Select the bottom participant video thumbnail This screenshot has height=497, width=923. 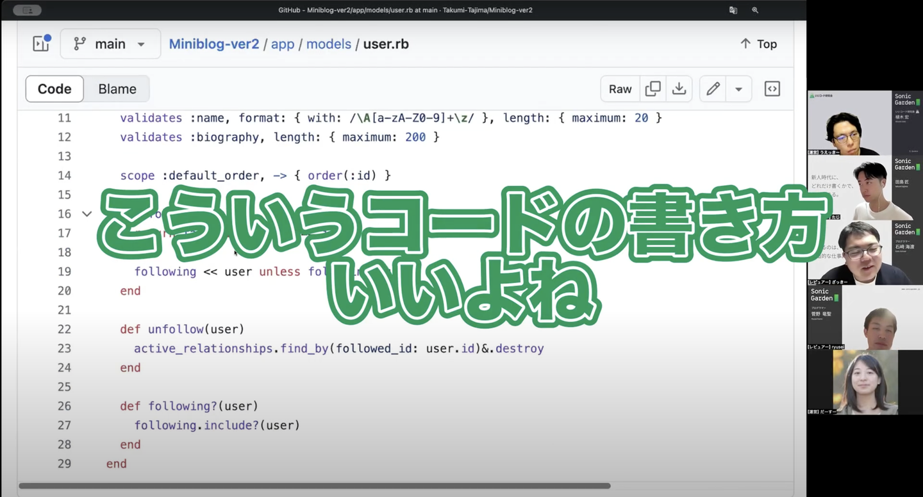[864, 382]
